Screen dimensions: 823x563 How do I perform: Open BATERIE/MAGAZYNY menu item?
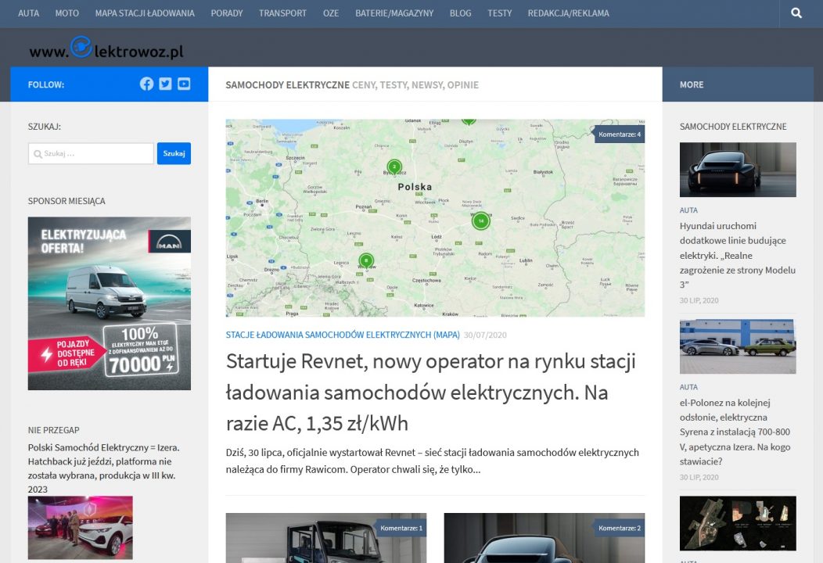pos(394,13)
